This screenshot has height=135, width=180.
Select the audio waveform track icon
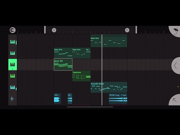coord(12,99)
